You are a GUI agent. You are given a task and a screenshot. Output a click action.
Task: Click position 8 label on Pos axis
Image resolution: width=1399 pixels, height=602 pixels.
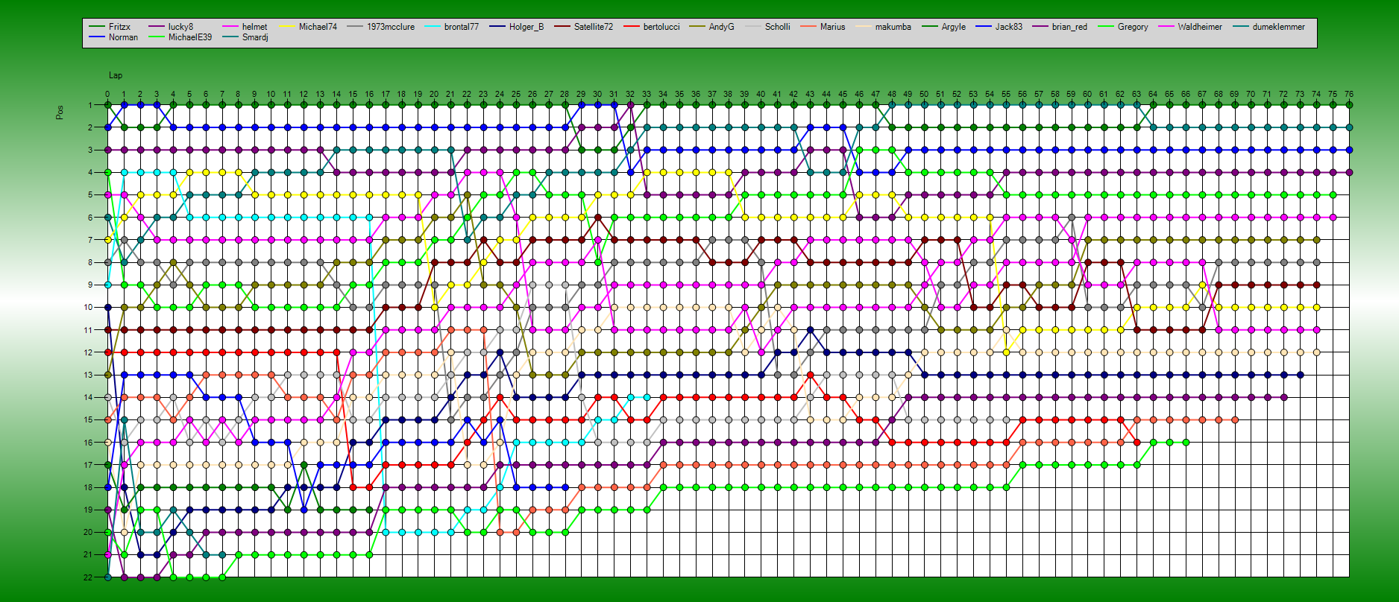[x=90, y=262]
